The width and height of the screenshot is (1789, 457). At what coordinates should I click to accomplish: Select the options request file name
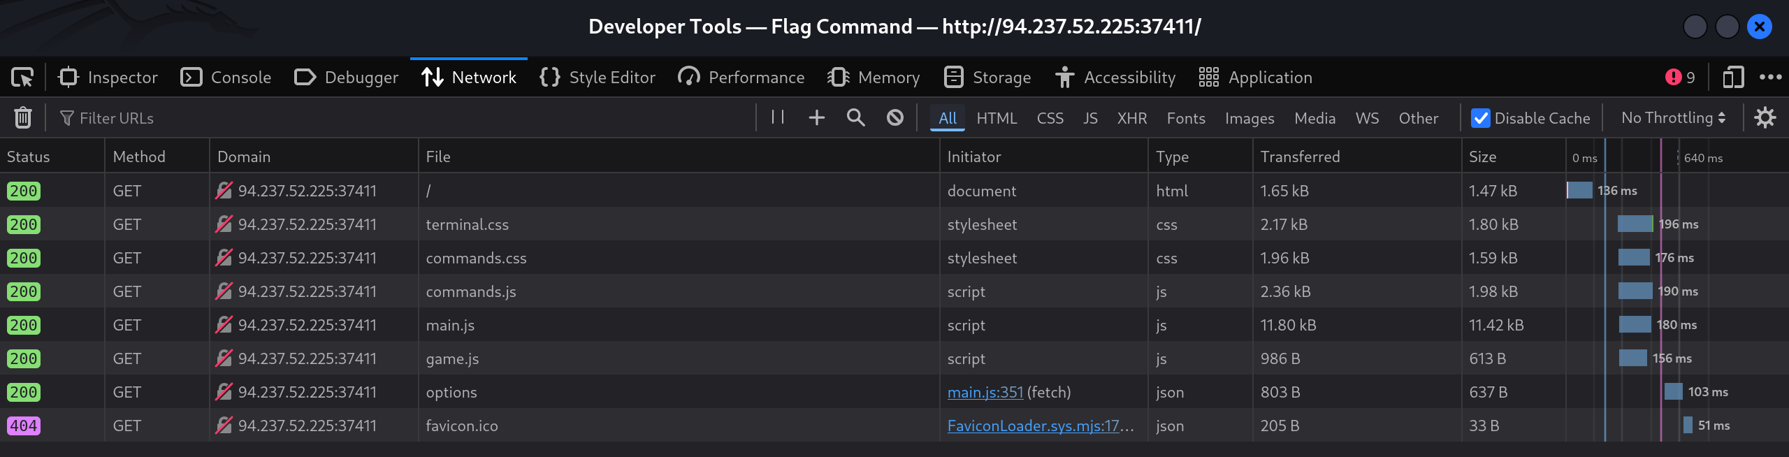tap(451, 392)
